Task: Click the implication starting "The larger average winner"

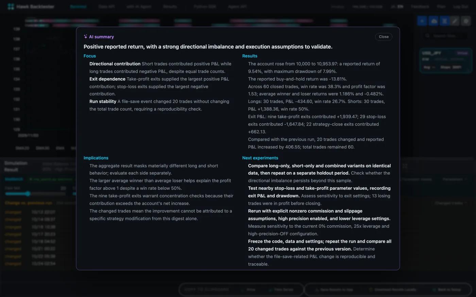Action: (160, 184)
